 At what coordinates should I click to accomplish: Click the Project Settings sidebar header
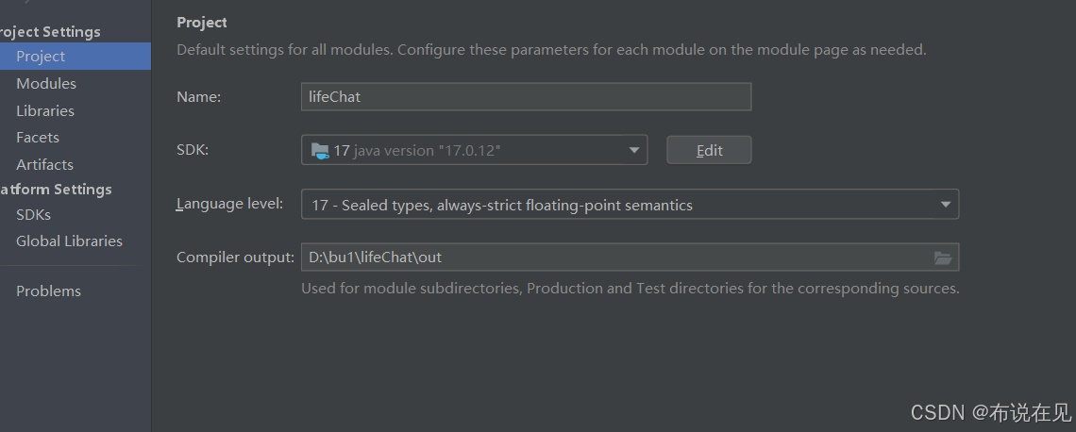point(50,31)
